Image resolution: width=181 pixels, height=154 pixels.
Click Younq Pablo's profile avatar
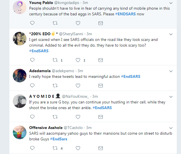point(20,7)
